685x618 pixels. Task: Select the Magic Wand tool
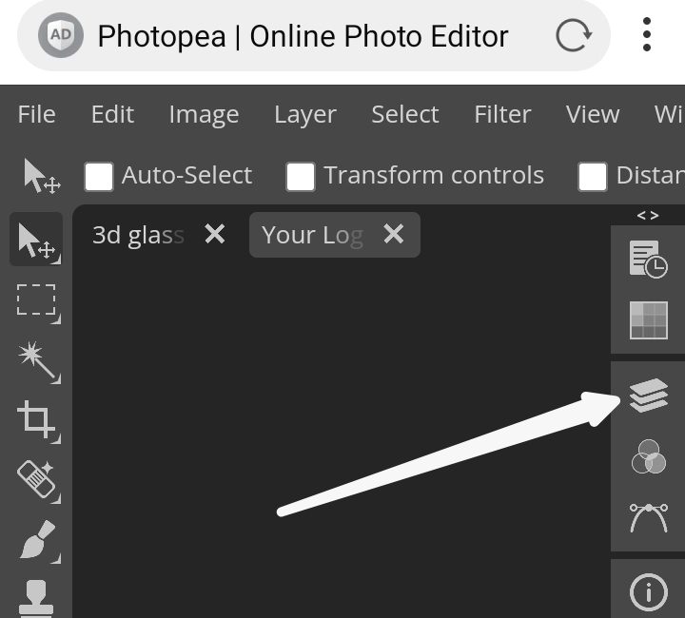[x=38, y=361]
